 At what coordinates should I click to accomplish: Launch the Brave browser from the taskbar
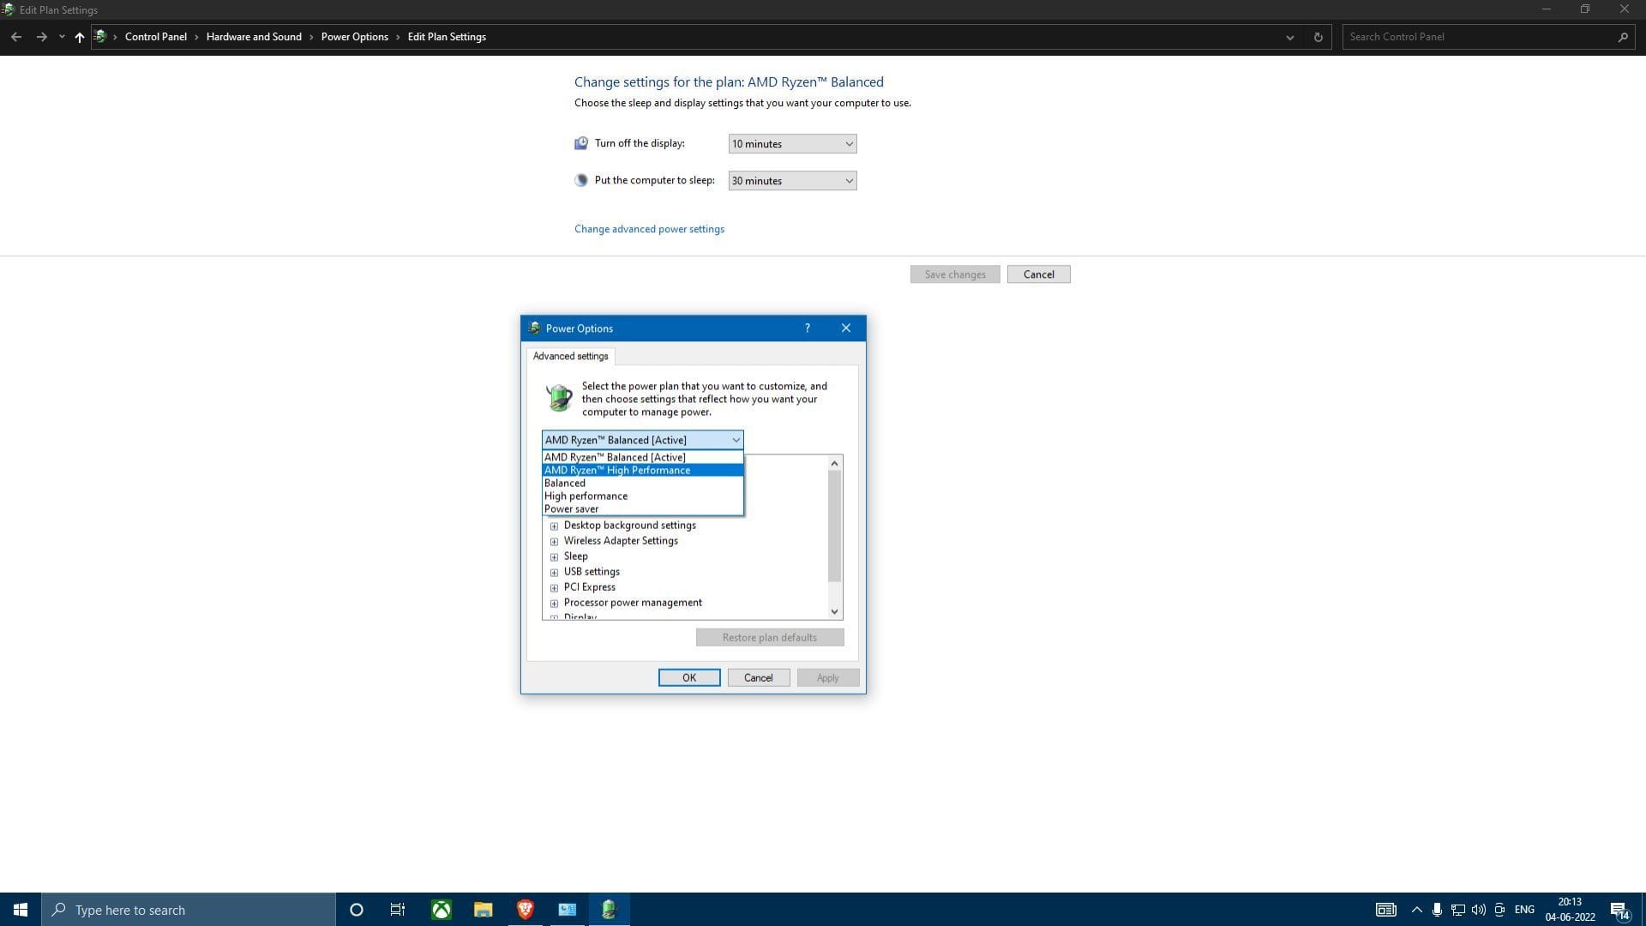[525, 910]
